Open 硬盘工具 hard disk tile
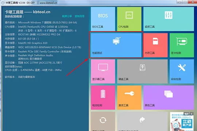The image size is (197, 131). point(142,71)
